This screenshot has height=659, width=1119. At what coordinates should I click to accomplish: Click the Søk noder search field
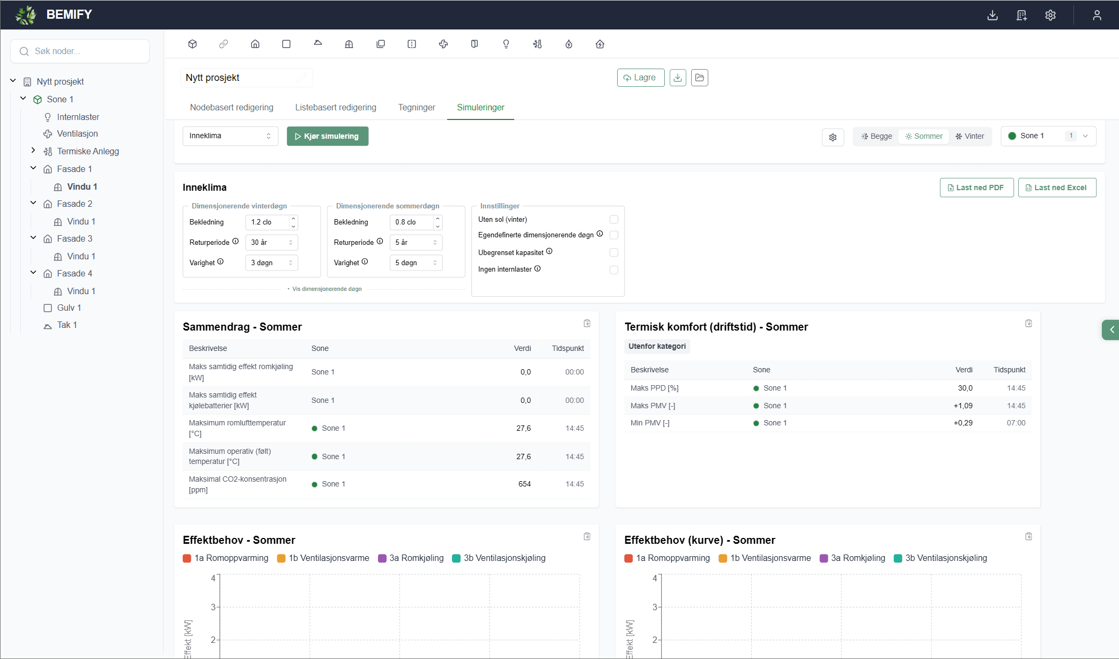pyautogui.click(x=80, y=51)
